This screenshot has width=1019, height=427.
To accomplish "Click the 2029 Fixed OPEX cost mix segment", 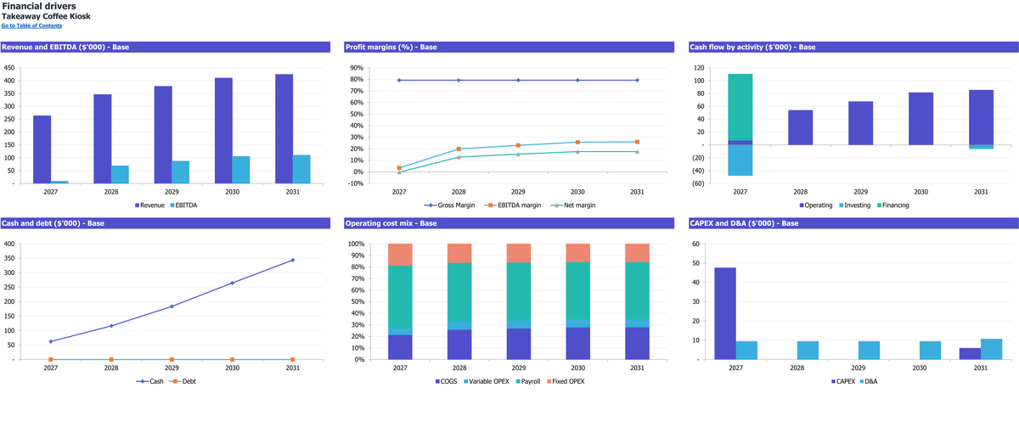I will pos(518,253).
